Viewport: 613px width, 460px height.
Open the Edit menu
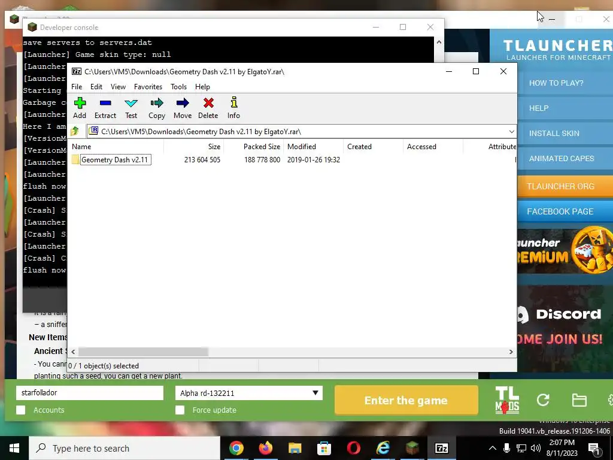96,86
